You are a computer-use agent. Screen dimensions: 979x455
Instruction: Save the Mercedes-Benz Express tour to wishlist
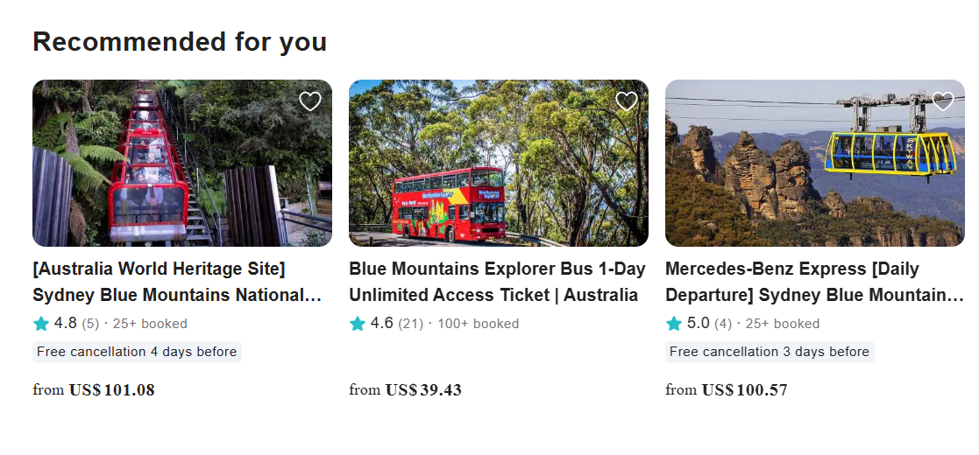(x=943, y=101)
